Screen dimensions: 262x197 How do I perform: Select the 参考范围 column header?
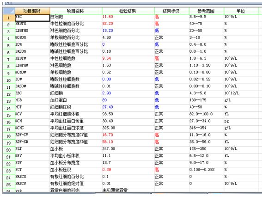click(x=207, y=11)
